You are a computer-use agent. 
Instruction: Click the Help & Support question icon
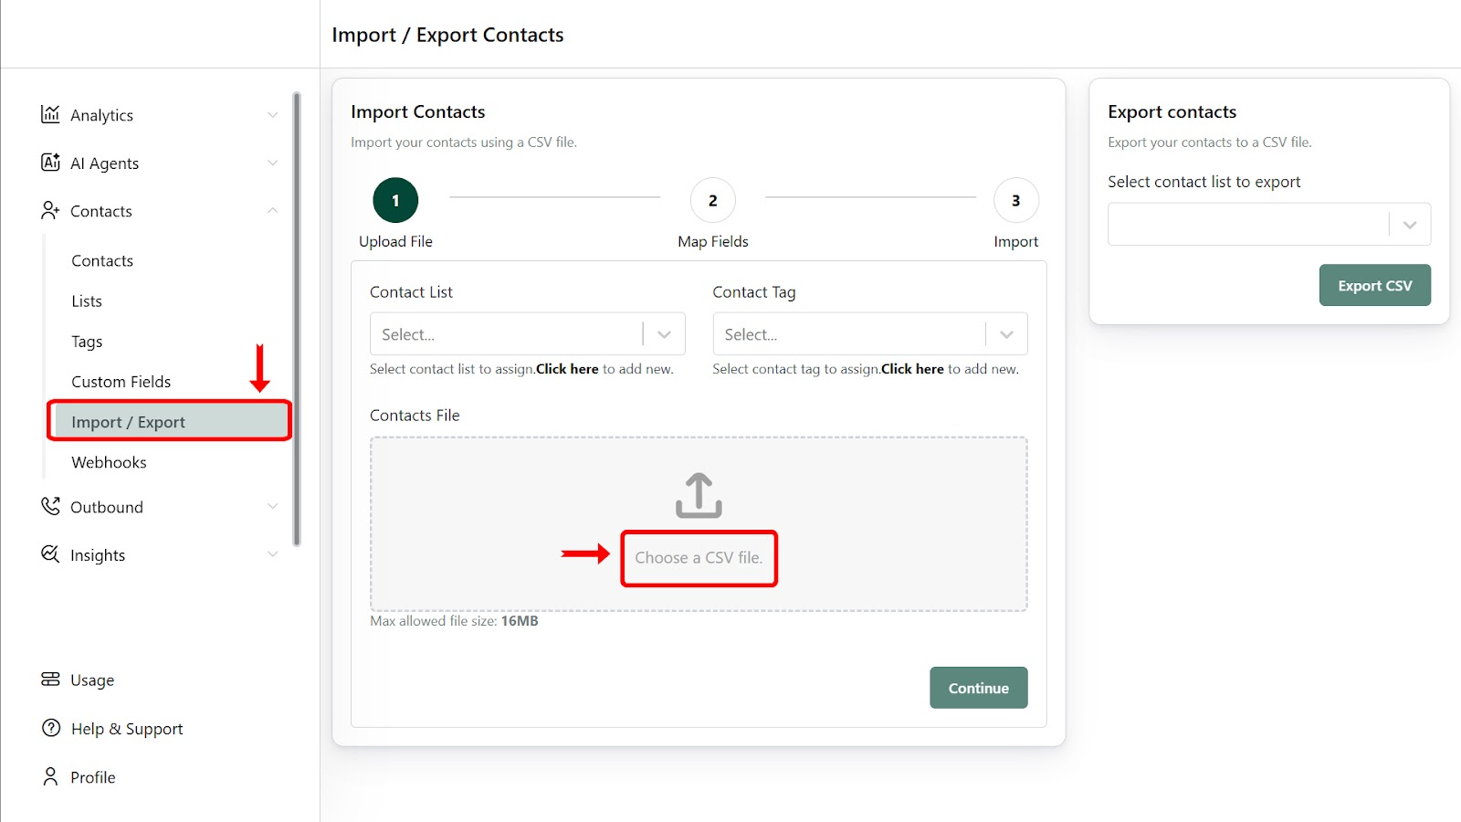pyautogui.click(x=51, y=728)
